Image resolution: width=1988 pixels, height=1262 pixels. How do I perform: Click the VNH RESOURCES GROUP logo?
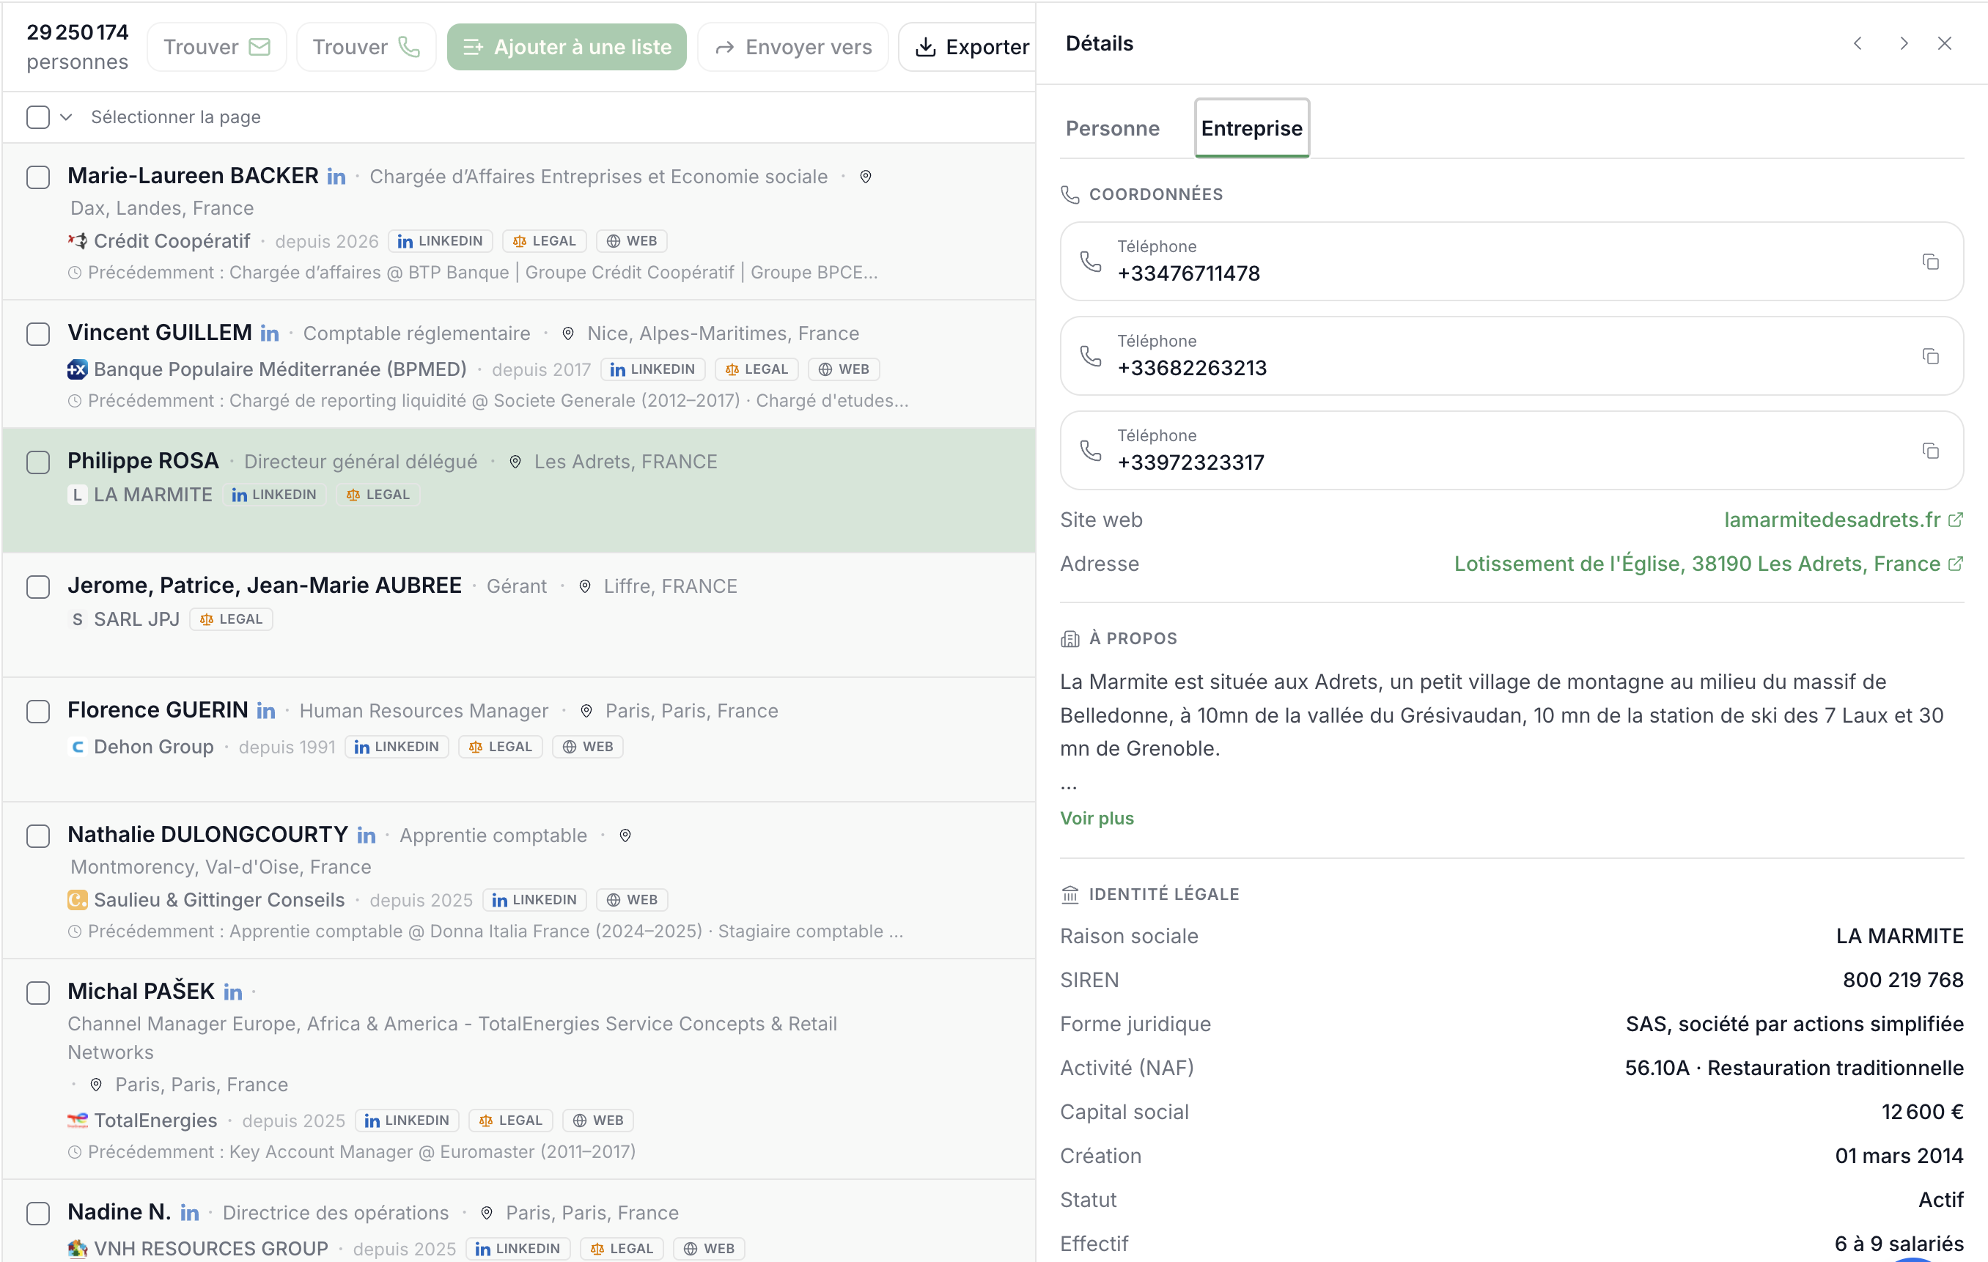pyautogui.click(x=78, y=1248)
